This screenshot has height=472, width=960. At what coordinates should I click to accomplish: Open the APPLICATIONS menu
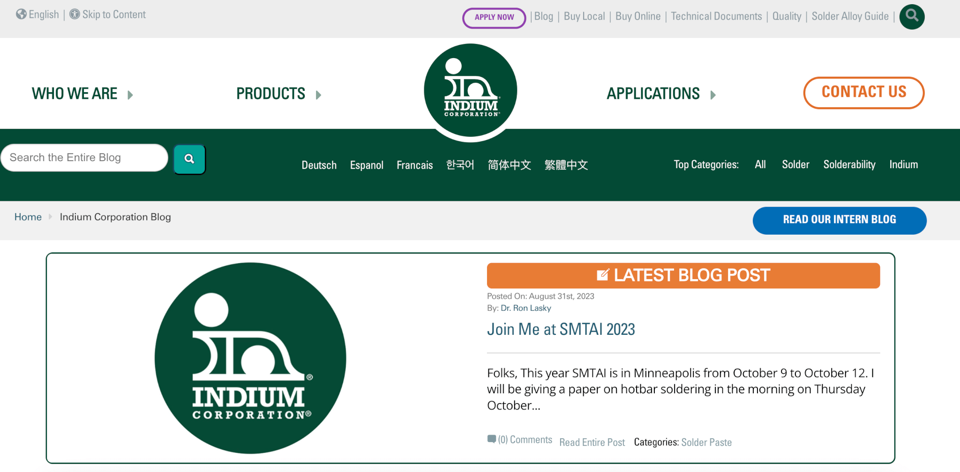tap(653, 94)
